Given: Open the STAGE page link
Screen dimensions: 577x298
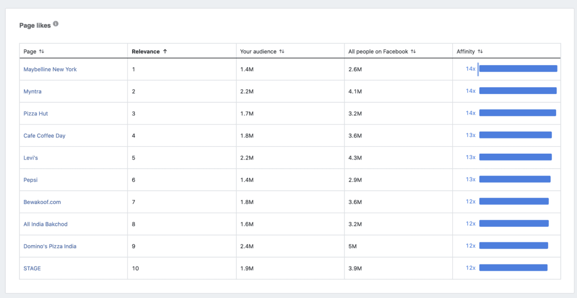Looking at the screenshot, I should click(x=32, y=268).
